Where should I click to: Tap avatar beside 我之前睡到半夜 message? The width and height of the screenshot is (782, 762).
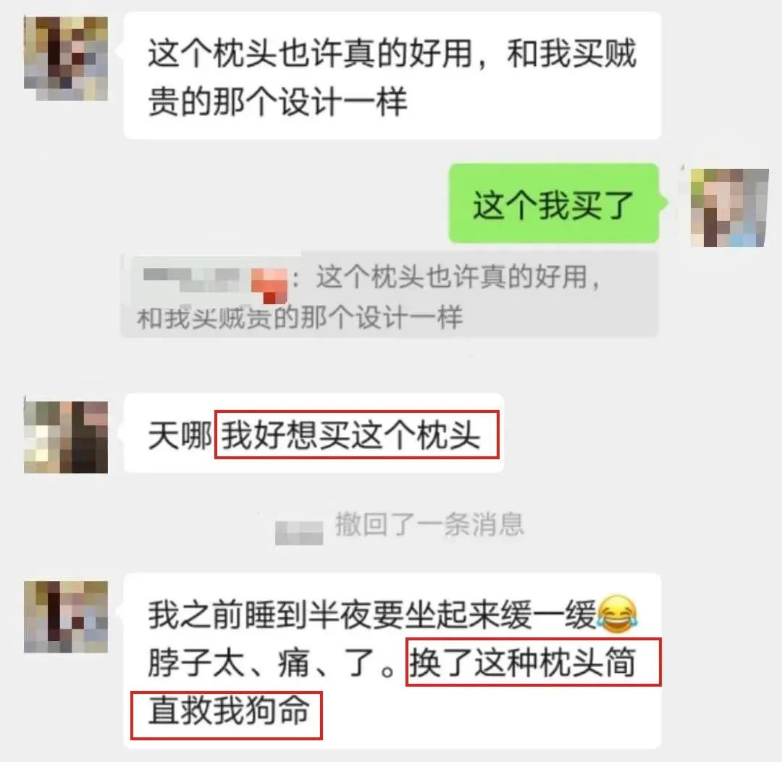point(66,616)
